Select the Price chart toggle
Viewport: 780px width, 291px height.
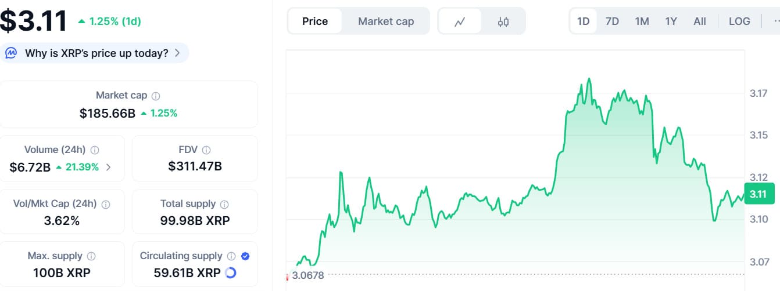tap(315, 21)
